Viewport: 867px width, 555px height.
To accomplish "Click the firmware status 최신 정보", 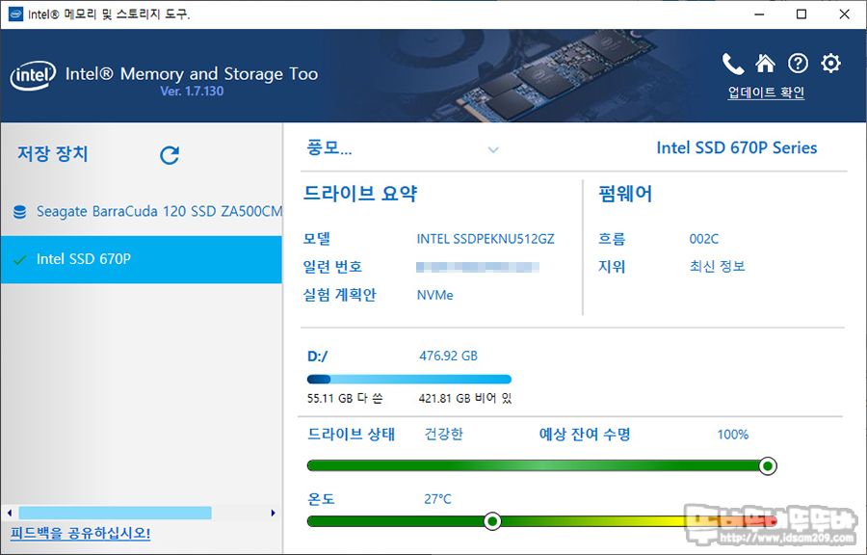I will point(717,267).
